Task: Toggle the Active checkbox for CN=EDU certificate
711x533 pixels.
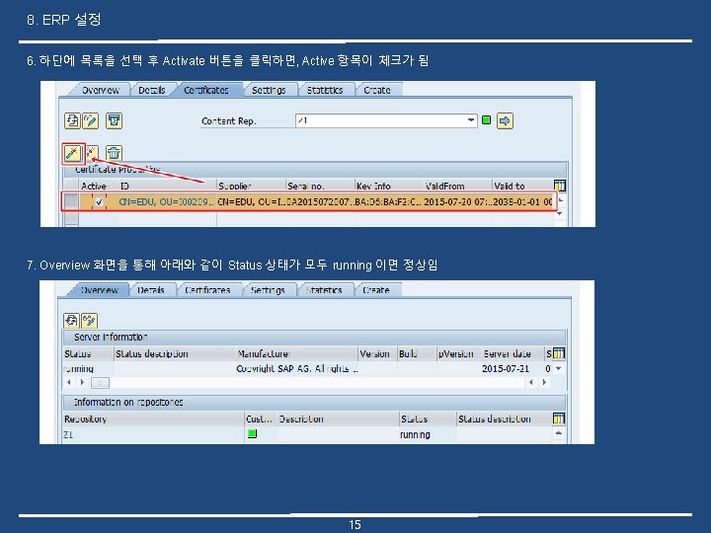Action: [x=99, y=202]
